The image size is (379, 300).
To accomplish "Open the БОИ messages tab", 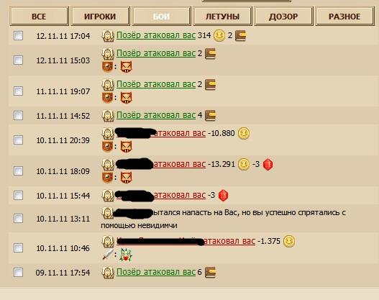I will (161, 17).
